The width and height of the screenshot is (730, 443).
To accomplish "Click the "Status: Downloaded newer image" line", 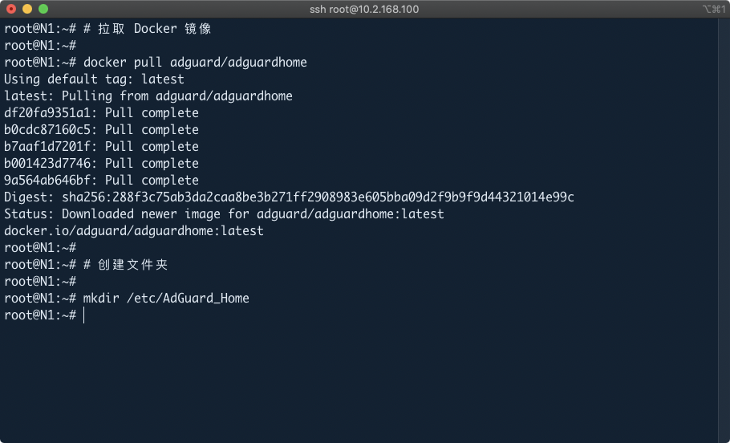I will tap(224, 214).
